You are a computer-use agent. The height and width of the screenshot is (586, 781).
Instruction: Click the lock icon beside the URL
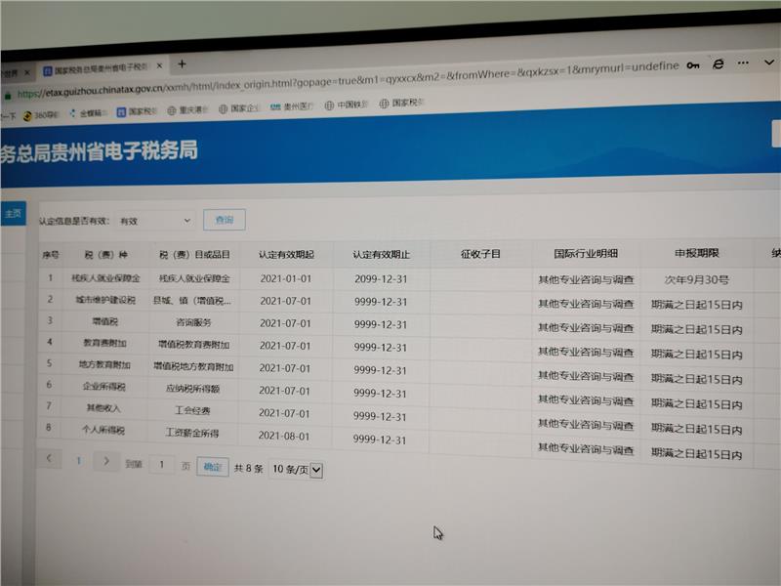point(8,94)
